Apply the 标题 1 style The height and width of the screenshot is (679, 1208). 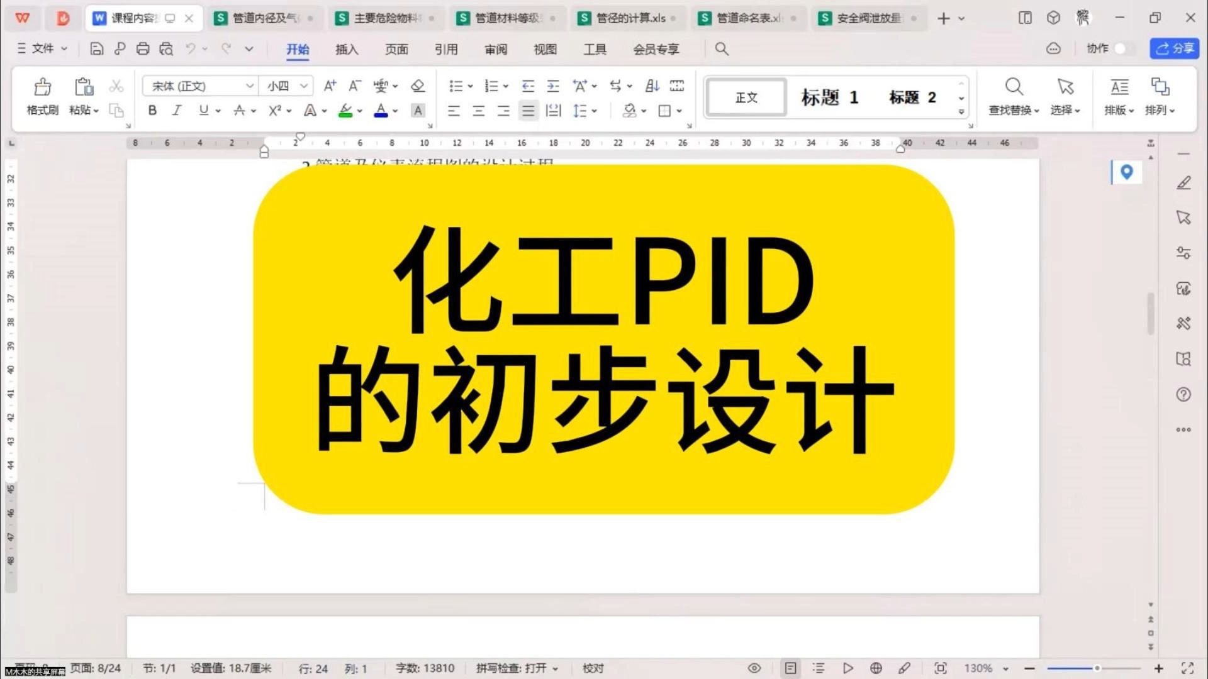[x=829, y=97]
